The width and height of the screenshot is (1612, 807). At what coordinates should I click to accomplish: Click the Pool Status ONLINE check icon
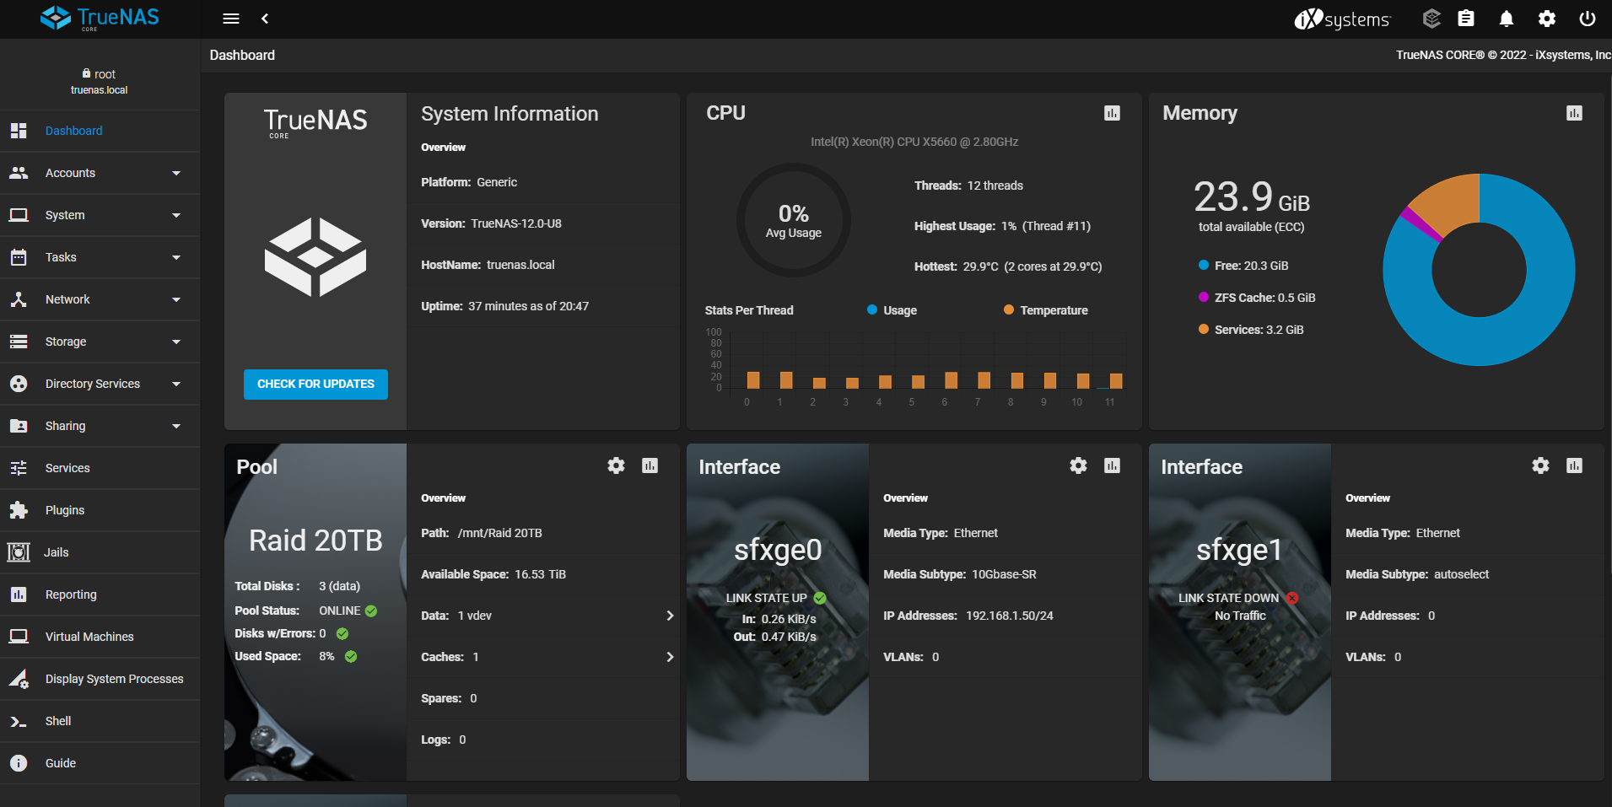pos(371,611)
